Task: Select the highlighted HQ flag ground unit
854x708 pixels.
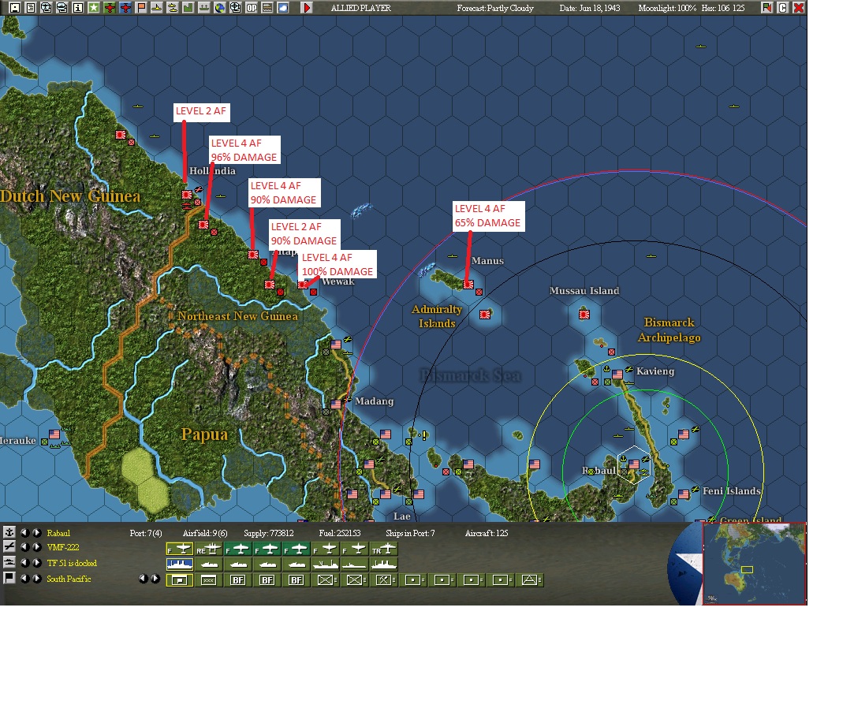Action: (x=180, y=580)
